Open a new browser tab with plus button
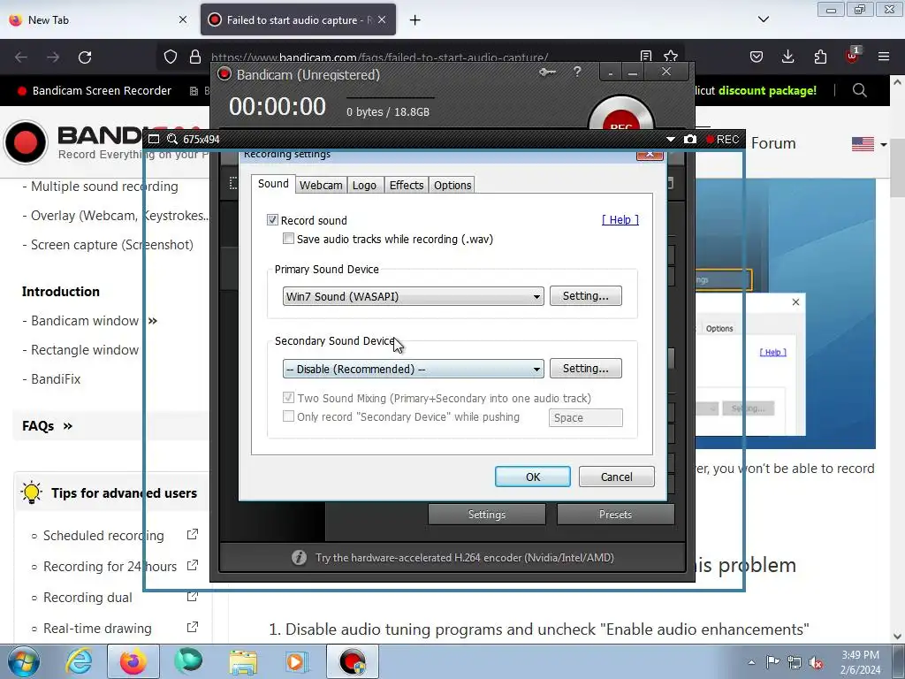 414,20
